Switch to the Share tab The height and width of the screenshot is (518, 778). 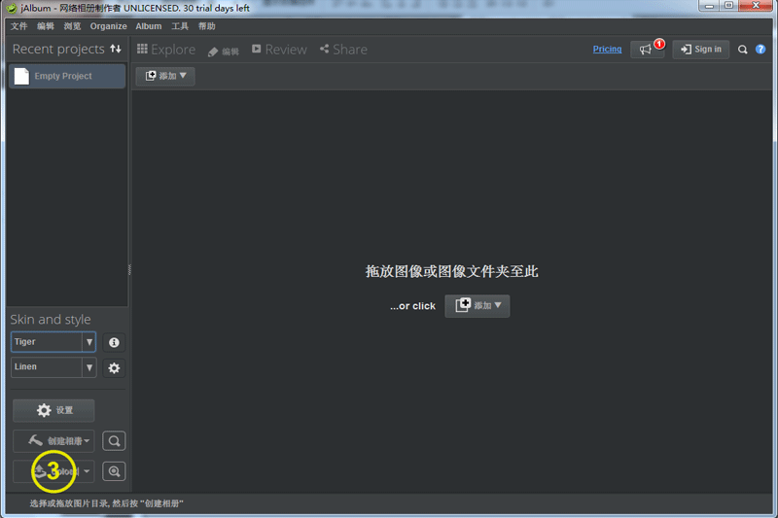343,50
